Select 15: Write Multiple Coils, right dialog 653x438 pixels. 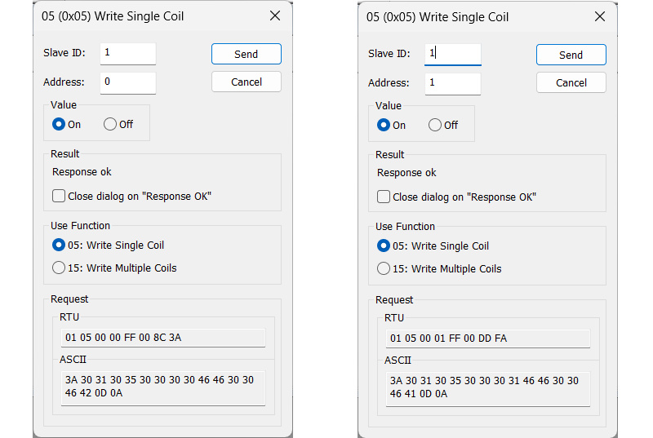(384, 268)
